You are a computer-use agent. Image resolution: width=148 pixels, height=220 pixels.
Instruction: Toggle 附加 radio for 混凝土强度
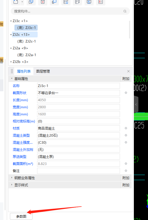pos(126,142)
